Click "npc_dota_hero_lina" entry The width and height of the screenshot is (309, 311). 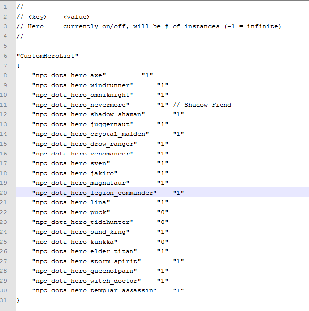point(71,202)
